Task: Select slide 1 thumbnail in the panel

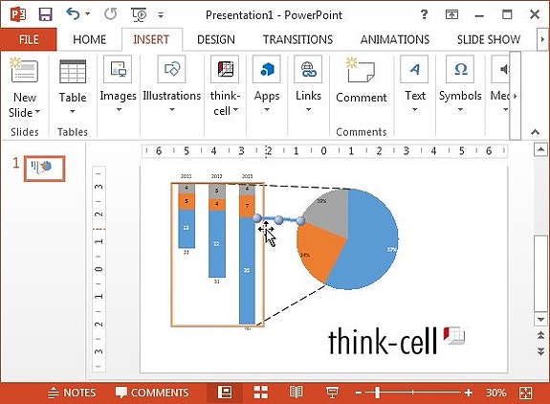Action: (x=45, y=168)
